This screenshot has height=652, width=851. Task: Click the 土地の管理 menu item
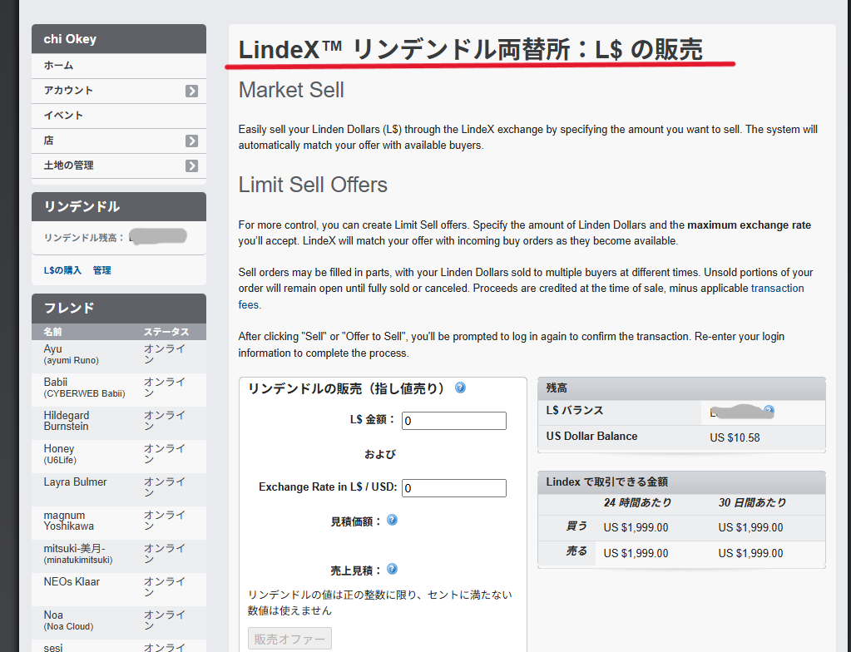[x=69, y=165]
